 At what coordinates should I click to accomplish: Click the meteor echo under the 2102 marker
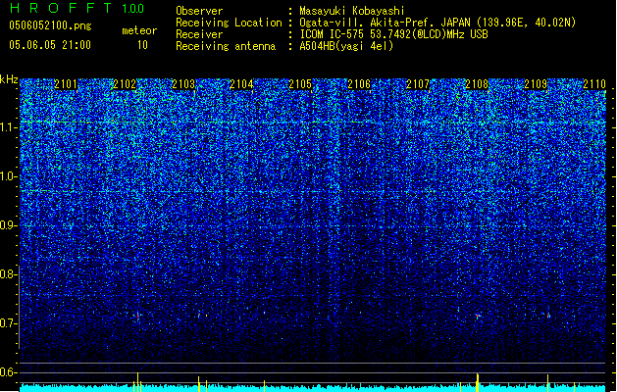point(137,315)
